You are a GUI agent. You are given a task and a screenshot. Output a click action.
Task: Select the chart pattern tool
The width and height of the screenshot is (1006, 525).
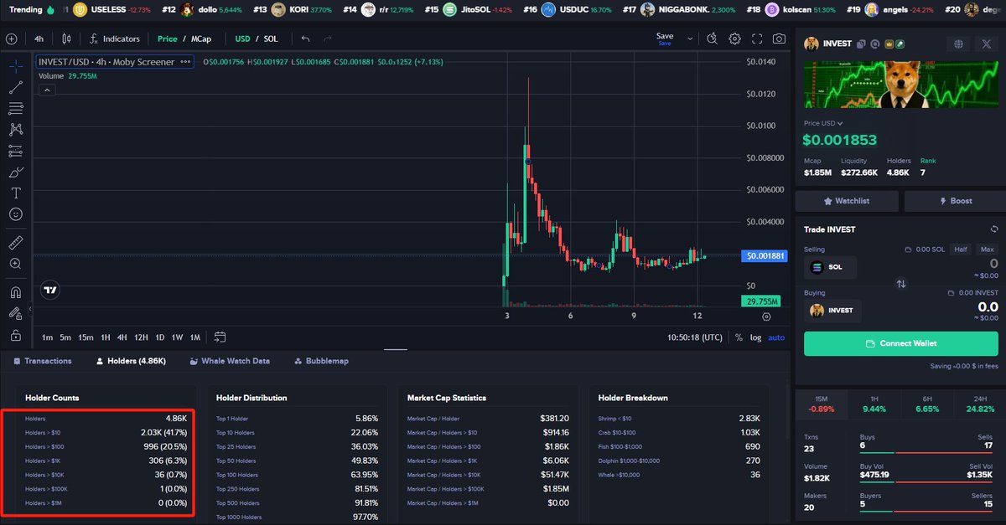click(x=16, y=130)
